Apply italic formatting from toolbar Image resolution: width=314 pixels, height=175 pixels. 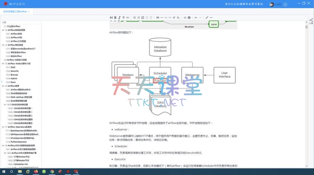[119, 17]
